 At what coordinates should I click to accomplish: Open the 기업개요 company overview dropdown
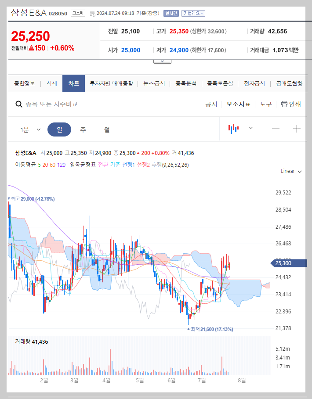point(192,13)
